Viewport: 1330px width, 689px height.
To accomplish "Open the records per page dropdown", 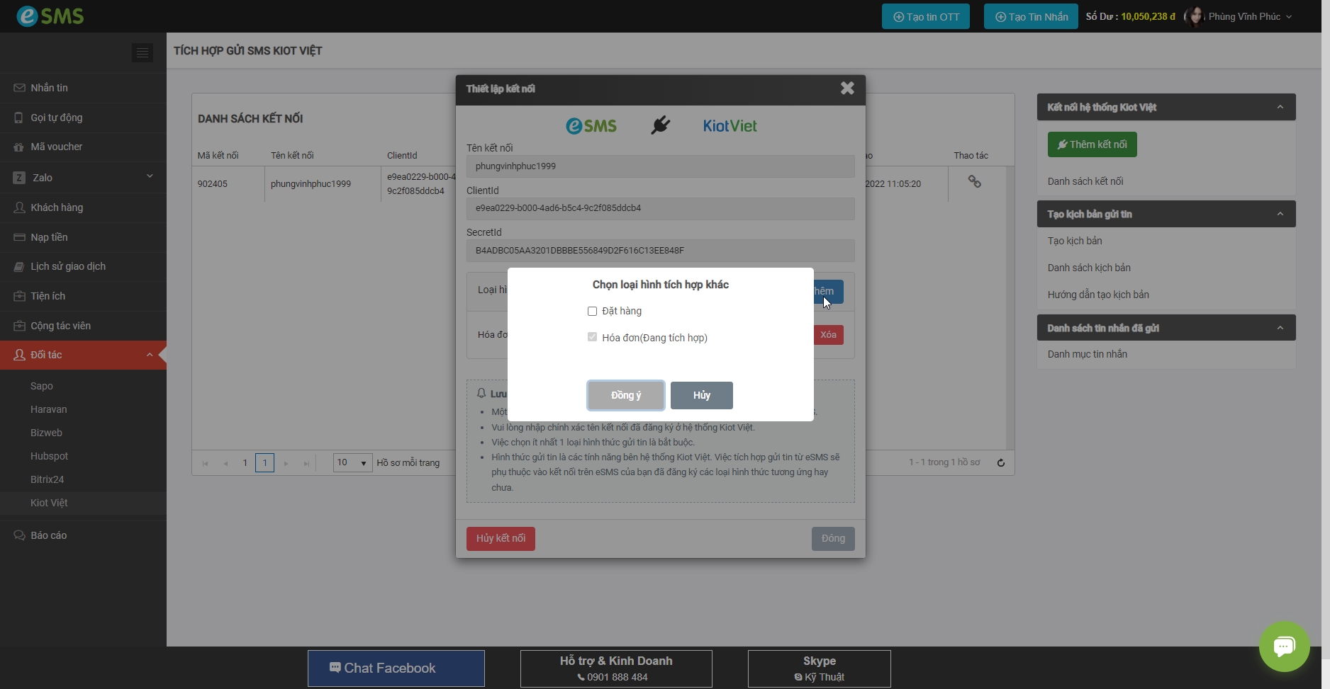I will [x=352, y=463].
